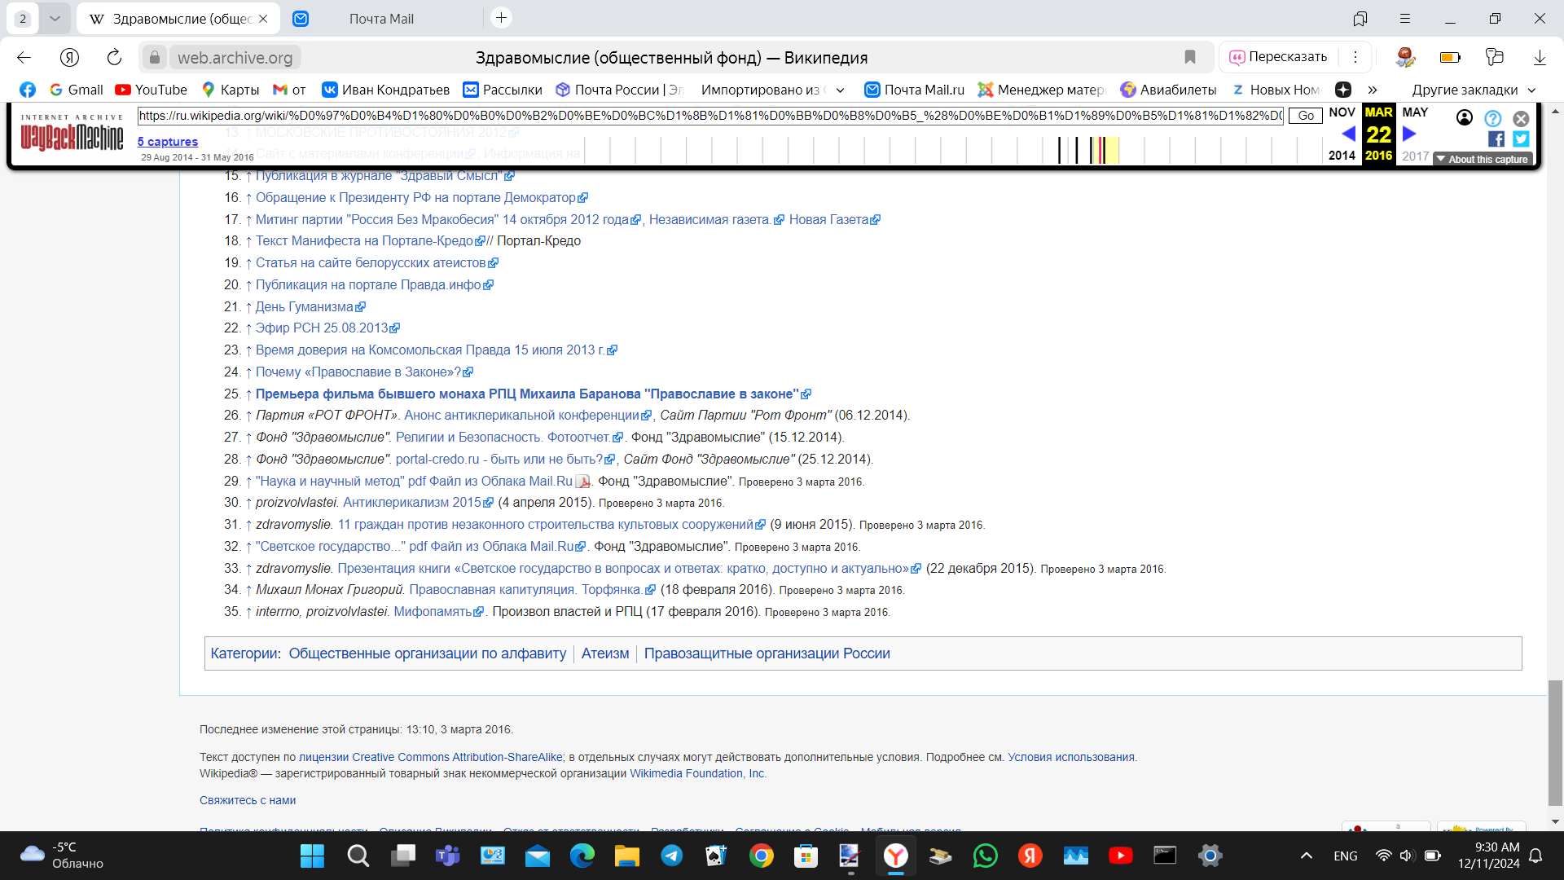
Task: Open the Wayback user account icon
Action: 1465,118
